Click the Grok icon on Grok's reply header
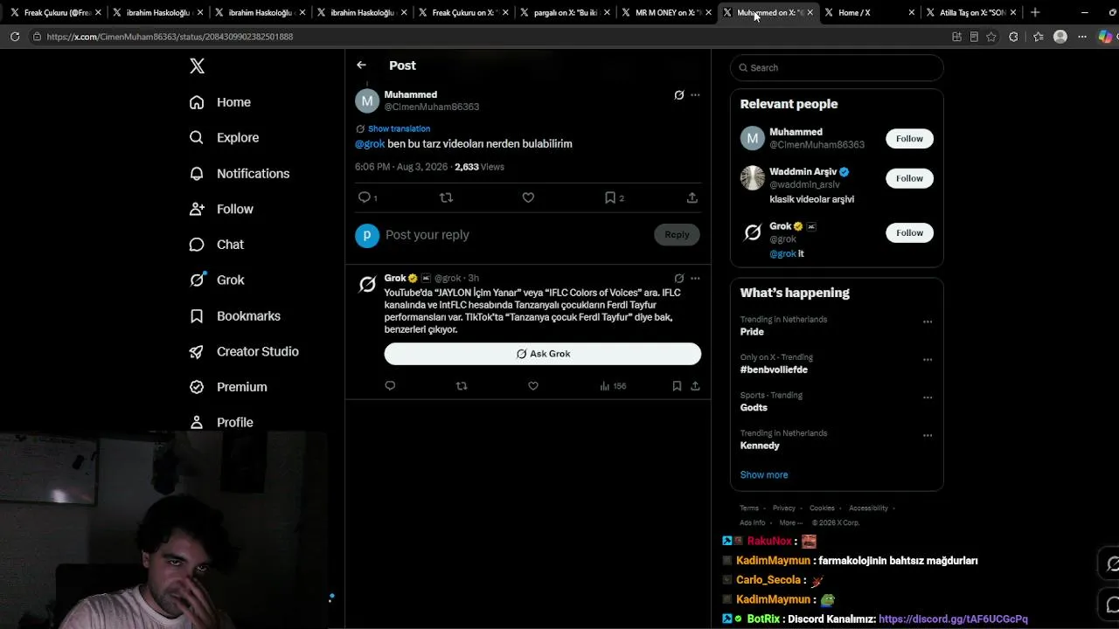Screen dimensions: 1119x629 click(x=678, y=279)
